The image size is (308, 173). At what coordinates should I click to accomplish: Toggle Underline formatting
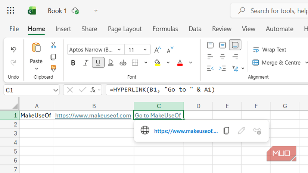tap(98, 63)
